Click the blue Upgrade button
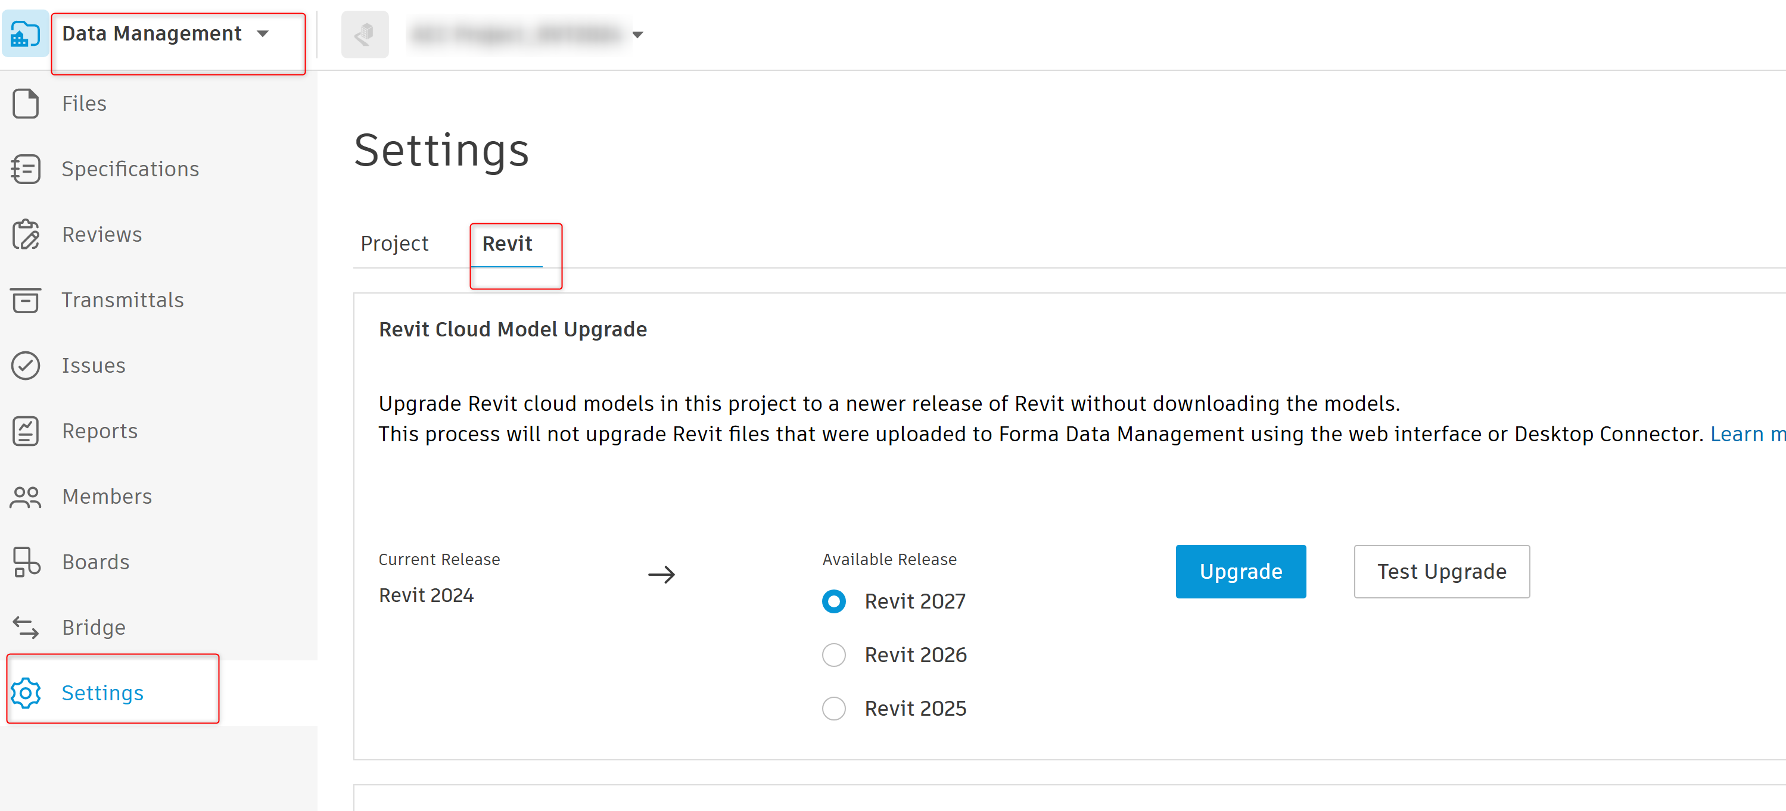The width and height of the screenshot is (1786, 811). tap(1241, 572)
